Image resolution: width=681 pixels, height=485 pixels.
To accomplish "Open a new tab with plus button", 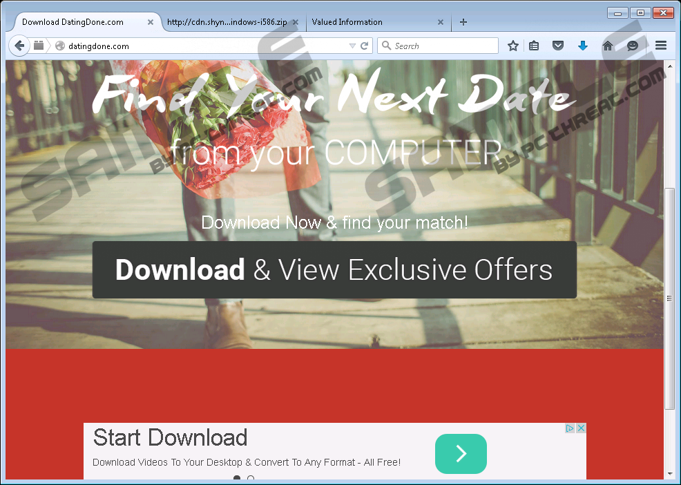I will click(x=463, y=22).
